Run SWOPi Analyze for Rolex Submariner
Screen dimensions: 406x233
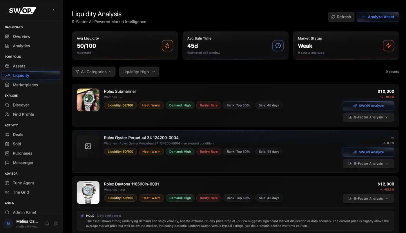coord(368,106)
